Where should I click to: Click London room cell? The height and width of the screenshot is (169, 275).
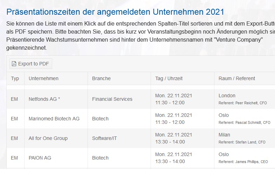pyautogui.click(x=227, y=96)
